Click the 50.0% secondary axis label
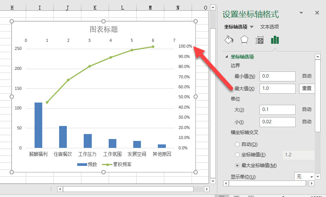This screenshot has width=326, height=197. pyautogui.click(x=184, y=97)
